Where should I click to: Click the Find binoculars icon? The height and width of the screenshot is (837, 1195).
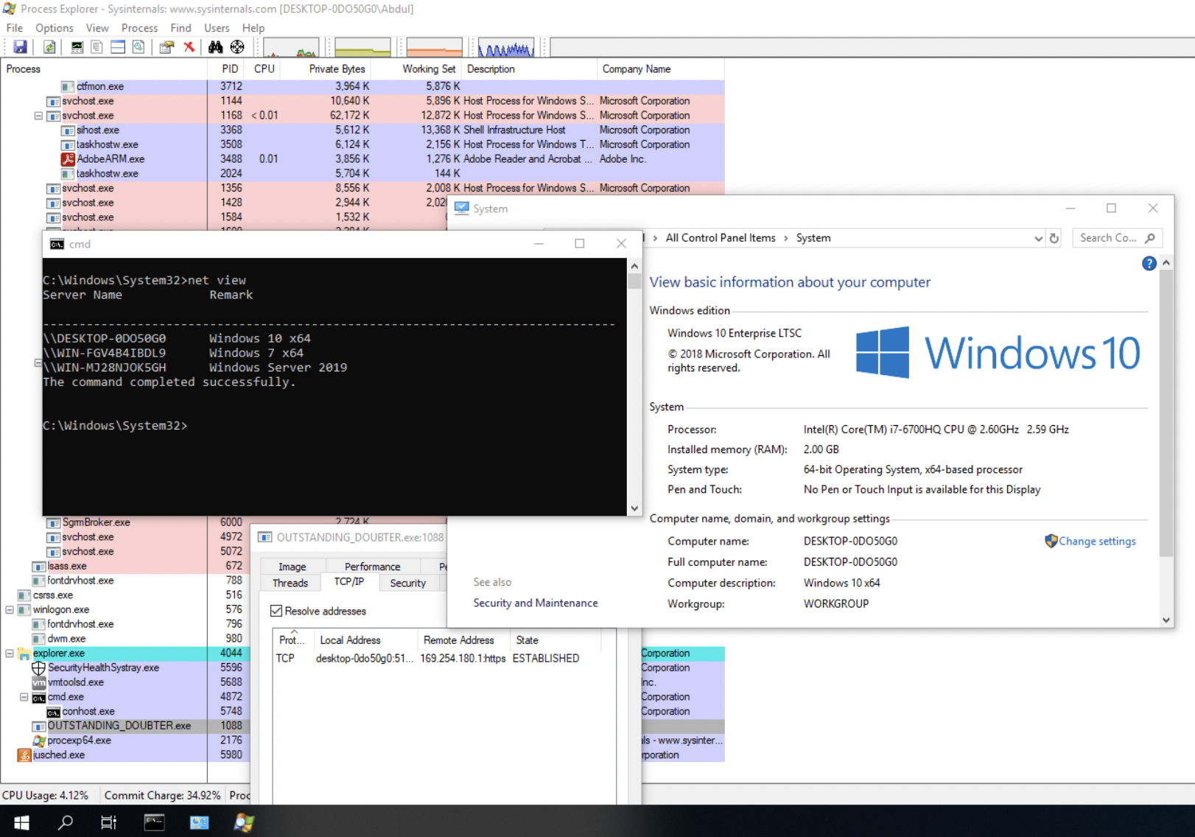[x=215, y=47]
